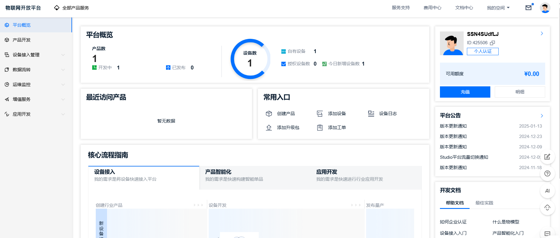Expand 运维监控 sidebar menu
The height and width of the screenshot is (238, 560).
click(63, 85)
